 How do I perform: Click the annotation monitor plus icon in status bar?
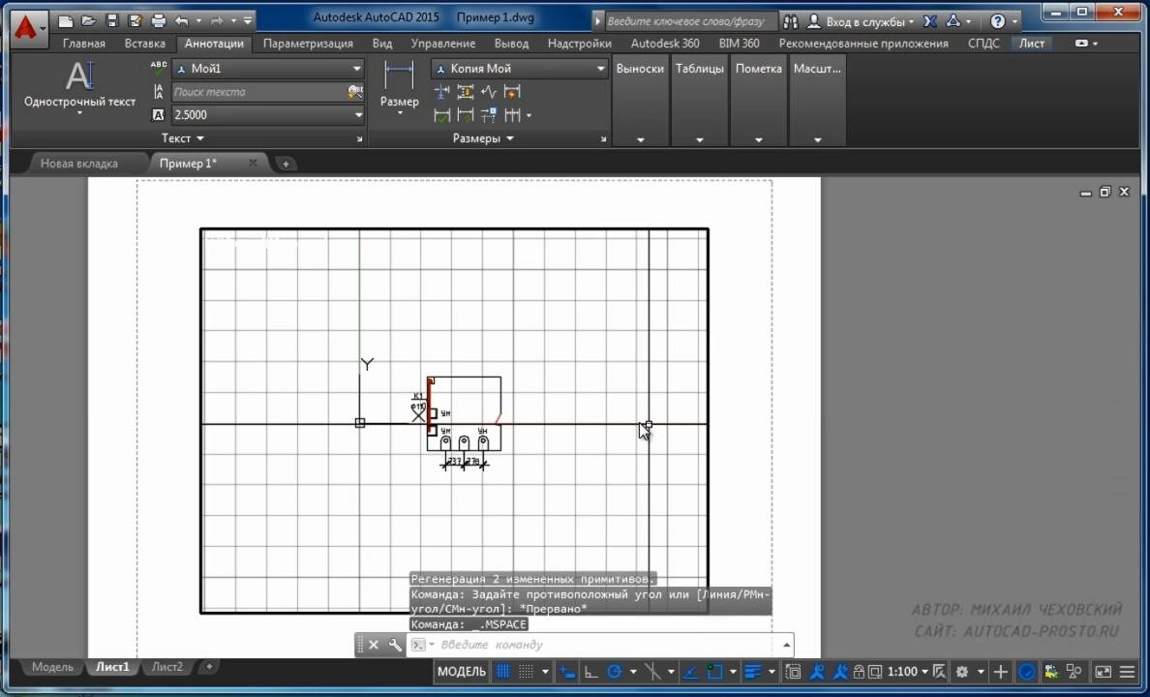point(1000,671)
